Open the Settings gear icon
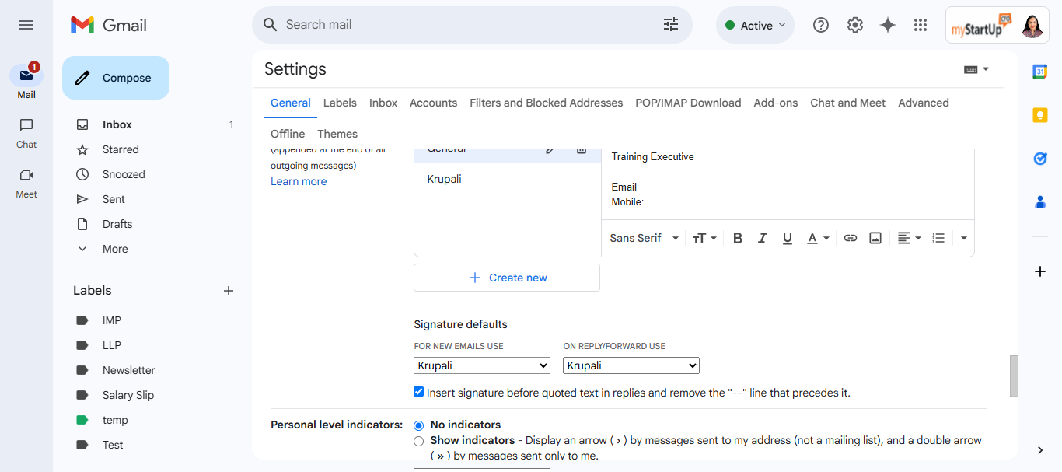The image size is (1062, 472). tap(855, 25)
